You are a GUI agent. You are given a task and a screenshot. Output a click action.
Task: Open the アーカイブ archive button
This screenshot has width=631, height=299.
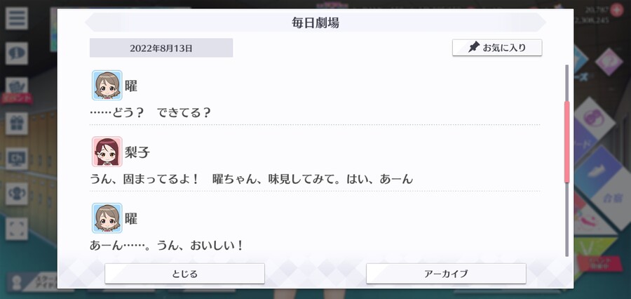tap(446, 274)
